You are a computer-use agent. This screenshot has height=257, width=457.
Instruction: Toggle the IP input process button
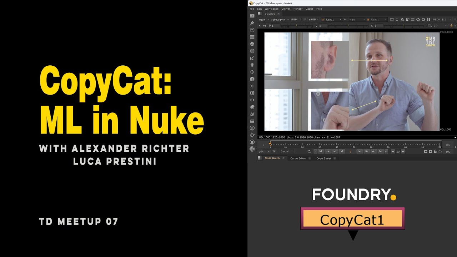point(305,20)
